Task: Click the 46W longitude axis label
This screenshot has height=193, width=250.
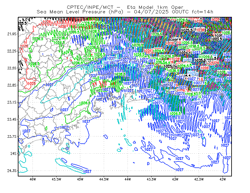Action: coord(33,179)
